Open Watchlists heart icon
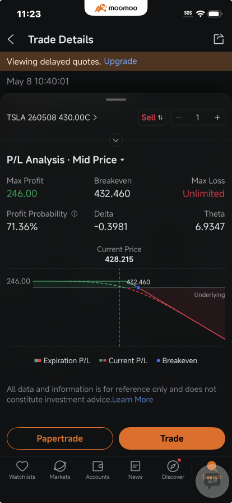Viewport: 232px width, 503px height. [x=22, y=466]
